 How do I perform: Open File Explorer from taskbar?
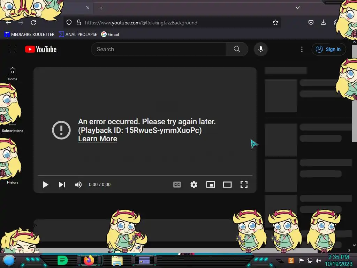tap(117, 260)
